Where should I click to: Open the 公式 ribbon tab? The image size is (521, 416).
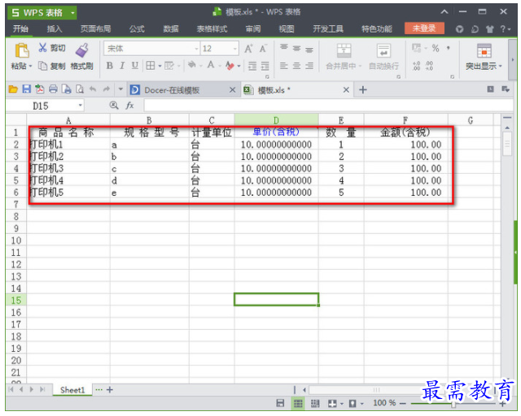[137, 29]
